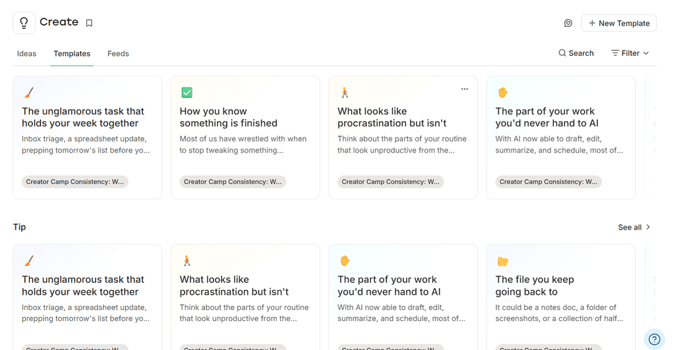Click 'It could be a notes doc' description
The image size is (675, 350).
pos(559,312)
